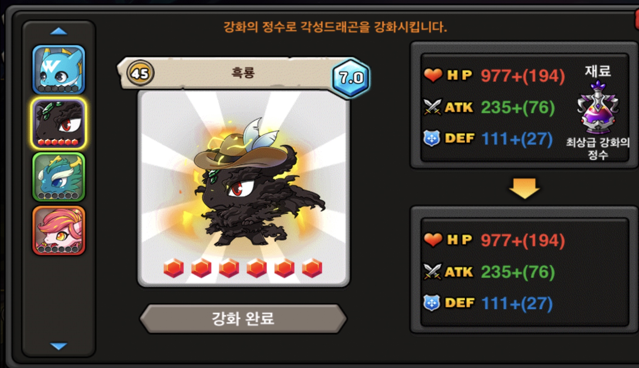
Task: Click the HP heart icon in lower stats
Action: (433, 239)
